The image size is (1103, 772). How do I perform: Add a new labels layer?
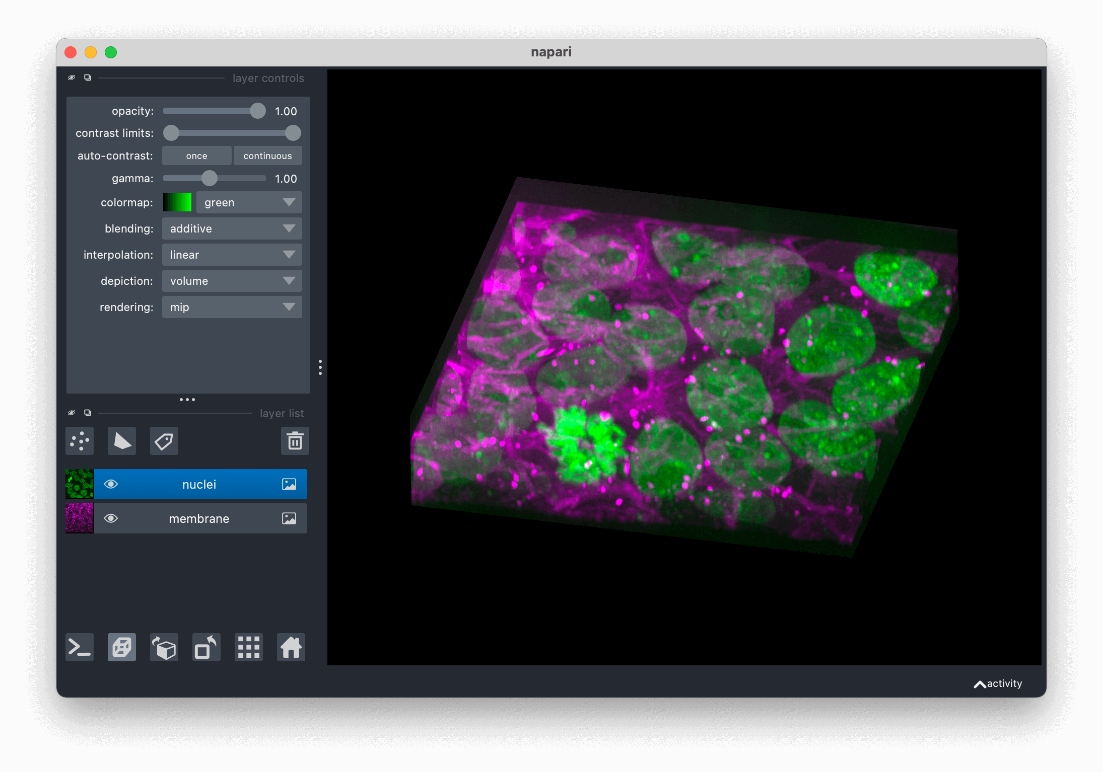[x=164, y=441]
